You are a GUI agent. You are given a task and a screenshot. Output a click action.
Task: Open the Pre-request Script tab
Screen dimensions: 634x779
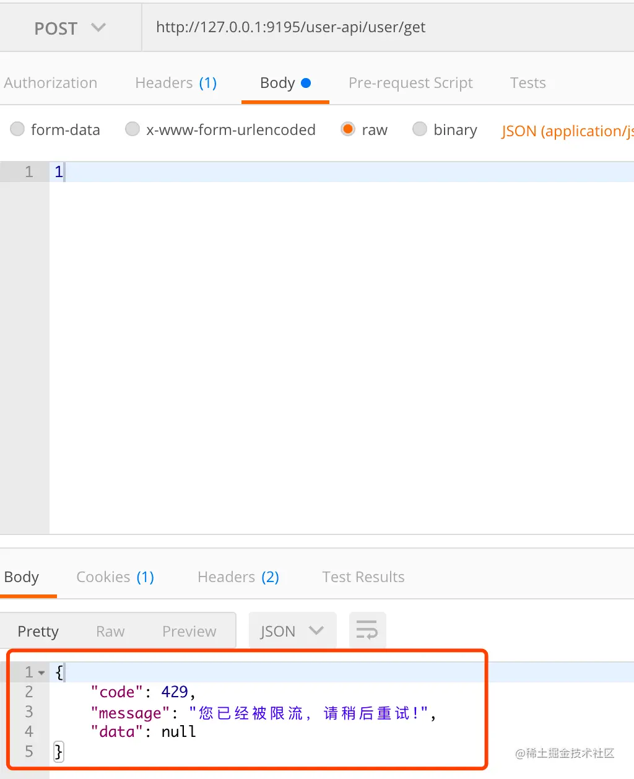410,83
